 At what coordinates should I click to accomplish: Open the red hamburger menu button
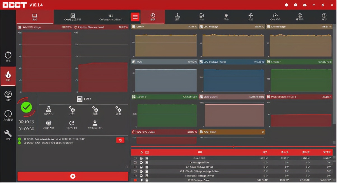click(x=135, y=17)
